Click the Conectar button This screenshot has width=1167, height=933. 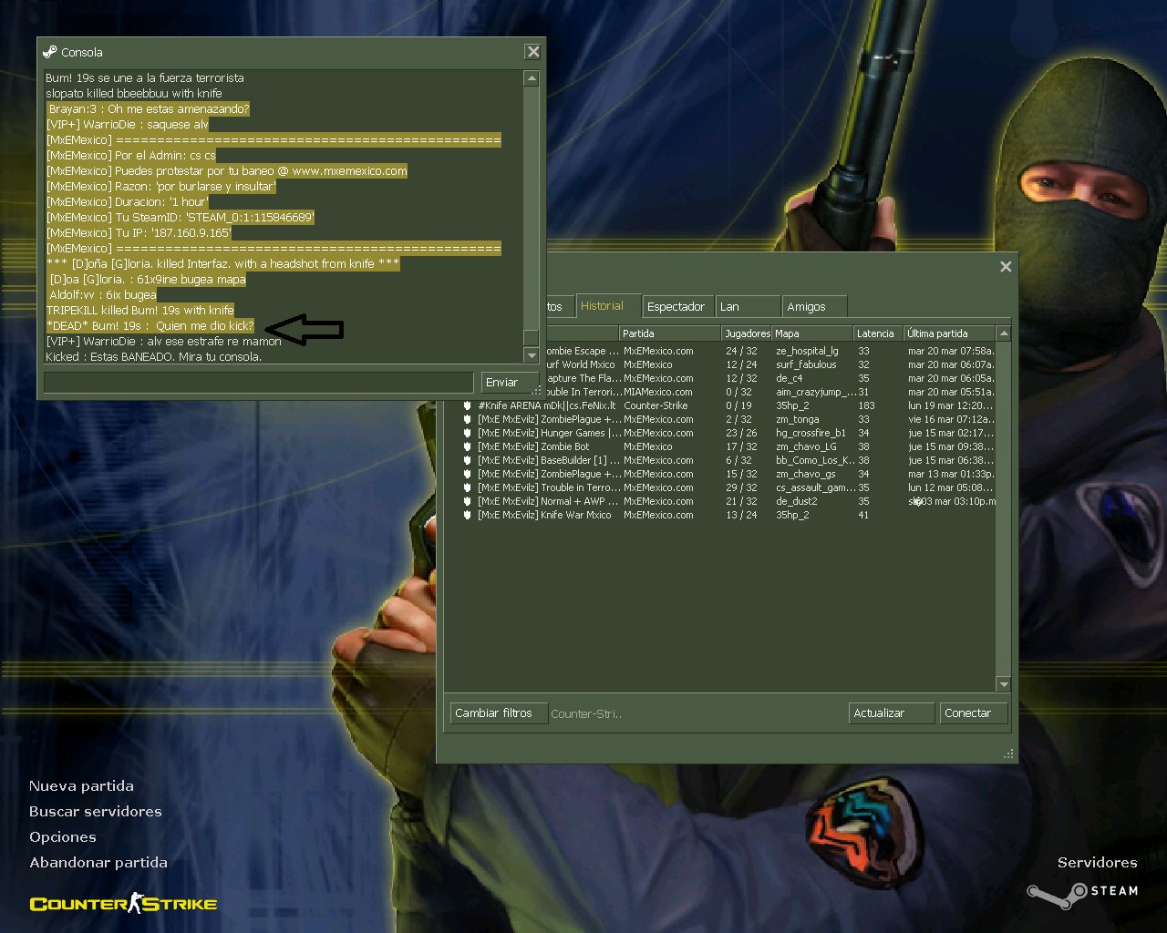pos(973,713)
